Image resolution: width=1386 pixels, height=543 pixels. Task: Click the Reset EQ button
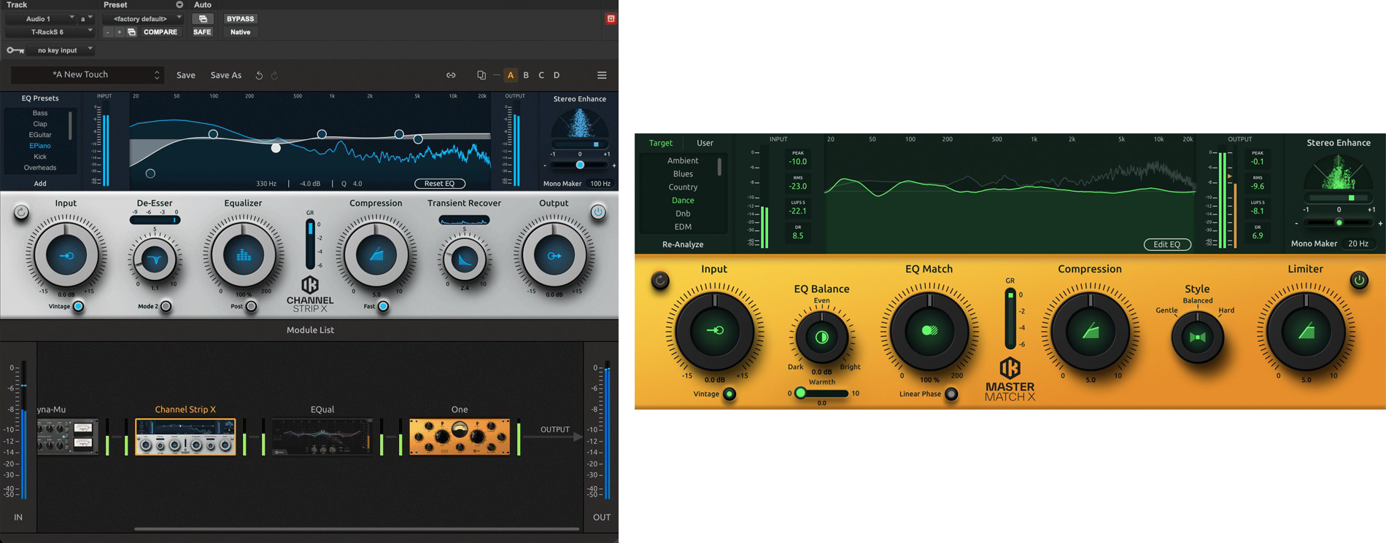(440, 184)
